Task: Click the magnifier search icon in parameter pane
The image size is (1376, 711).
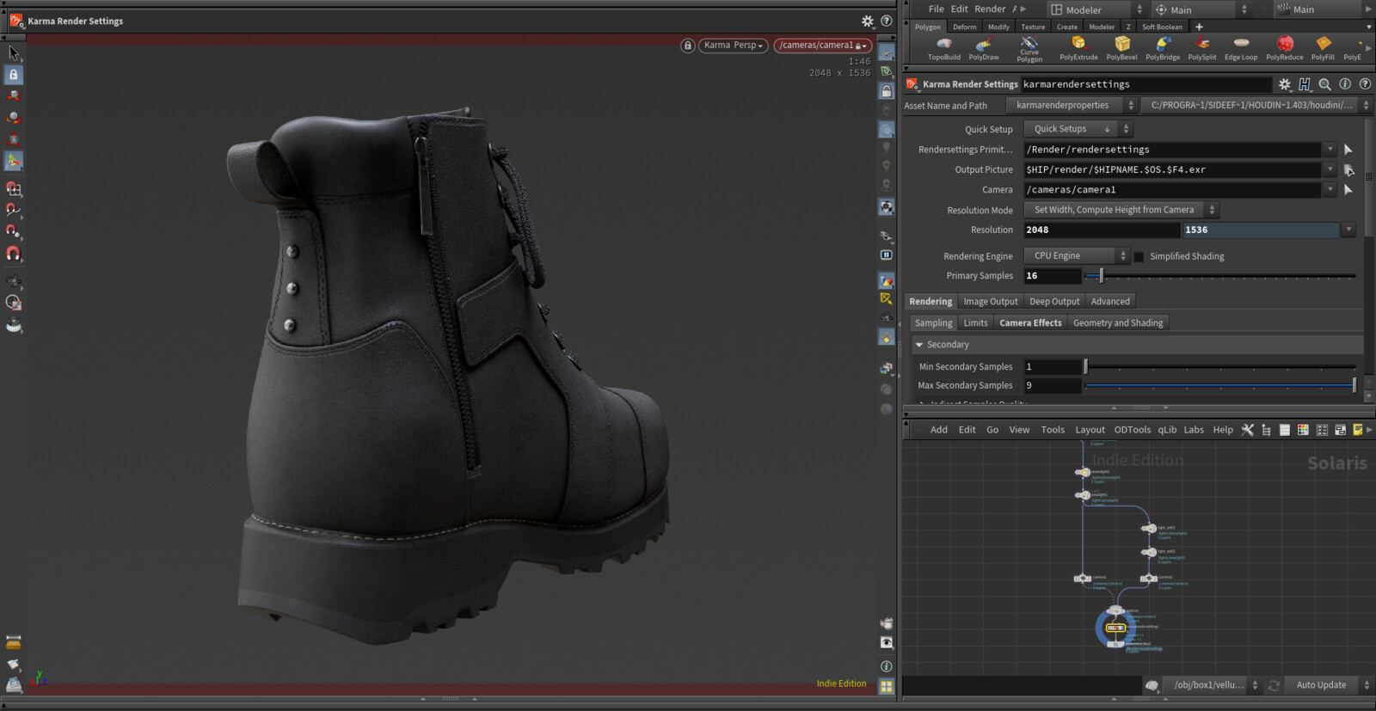Action: tap(1324, 84)
